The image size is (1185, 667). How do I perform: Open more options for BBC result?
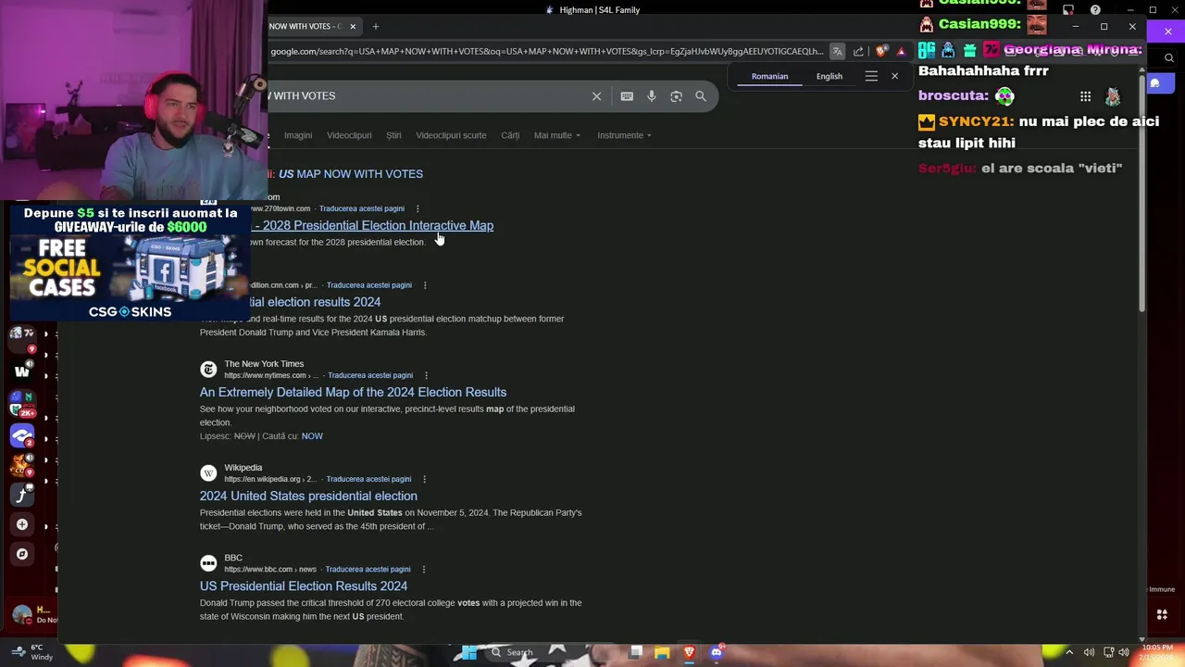point(423,569)
